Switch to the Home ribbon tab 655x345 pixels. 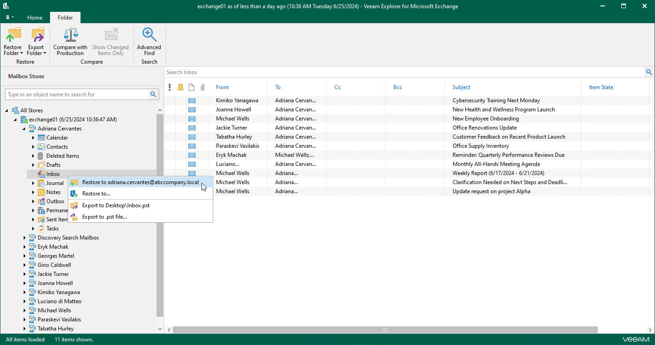[35, 17]
